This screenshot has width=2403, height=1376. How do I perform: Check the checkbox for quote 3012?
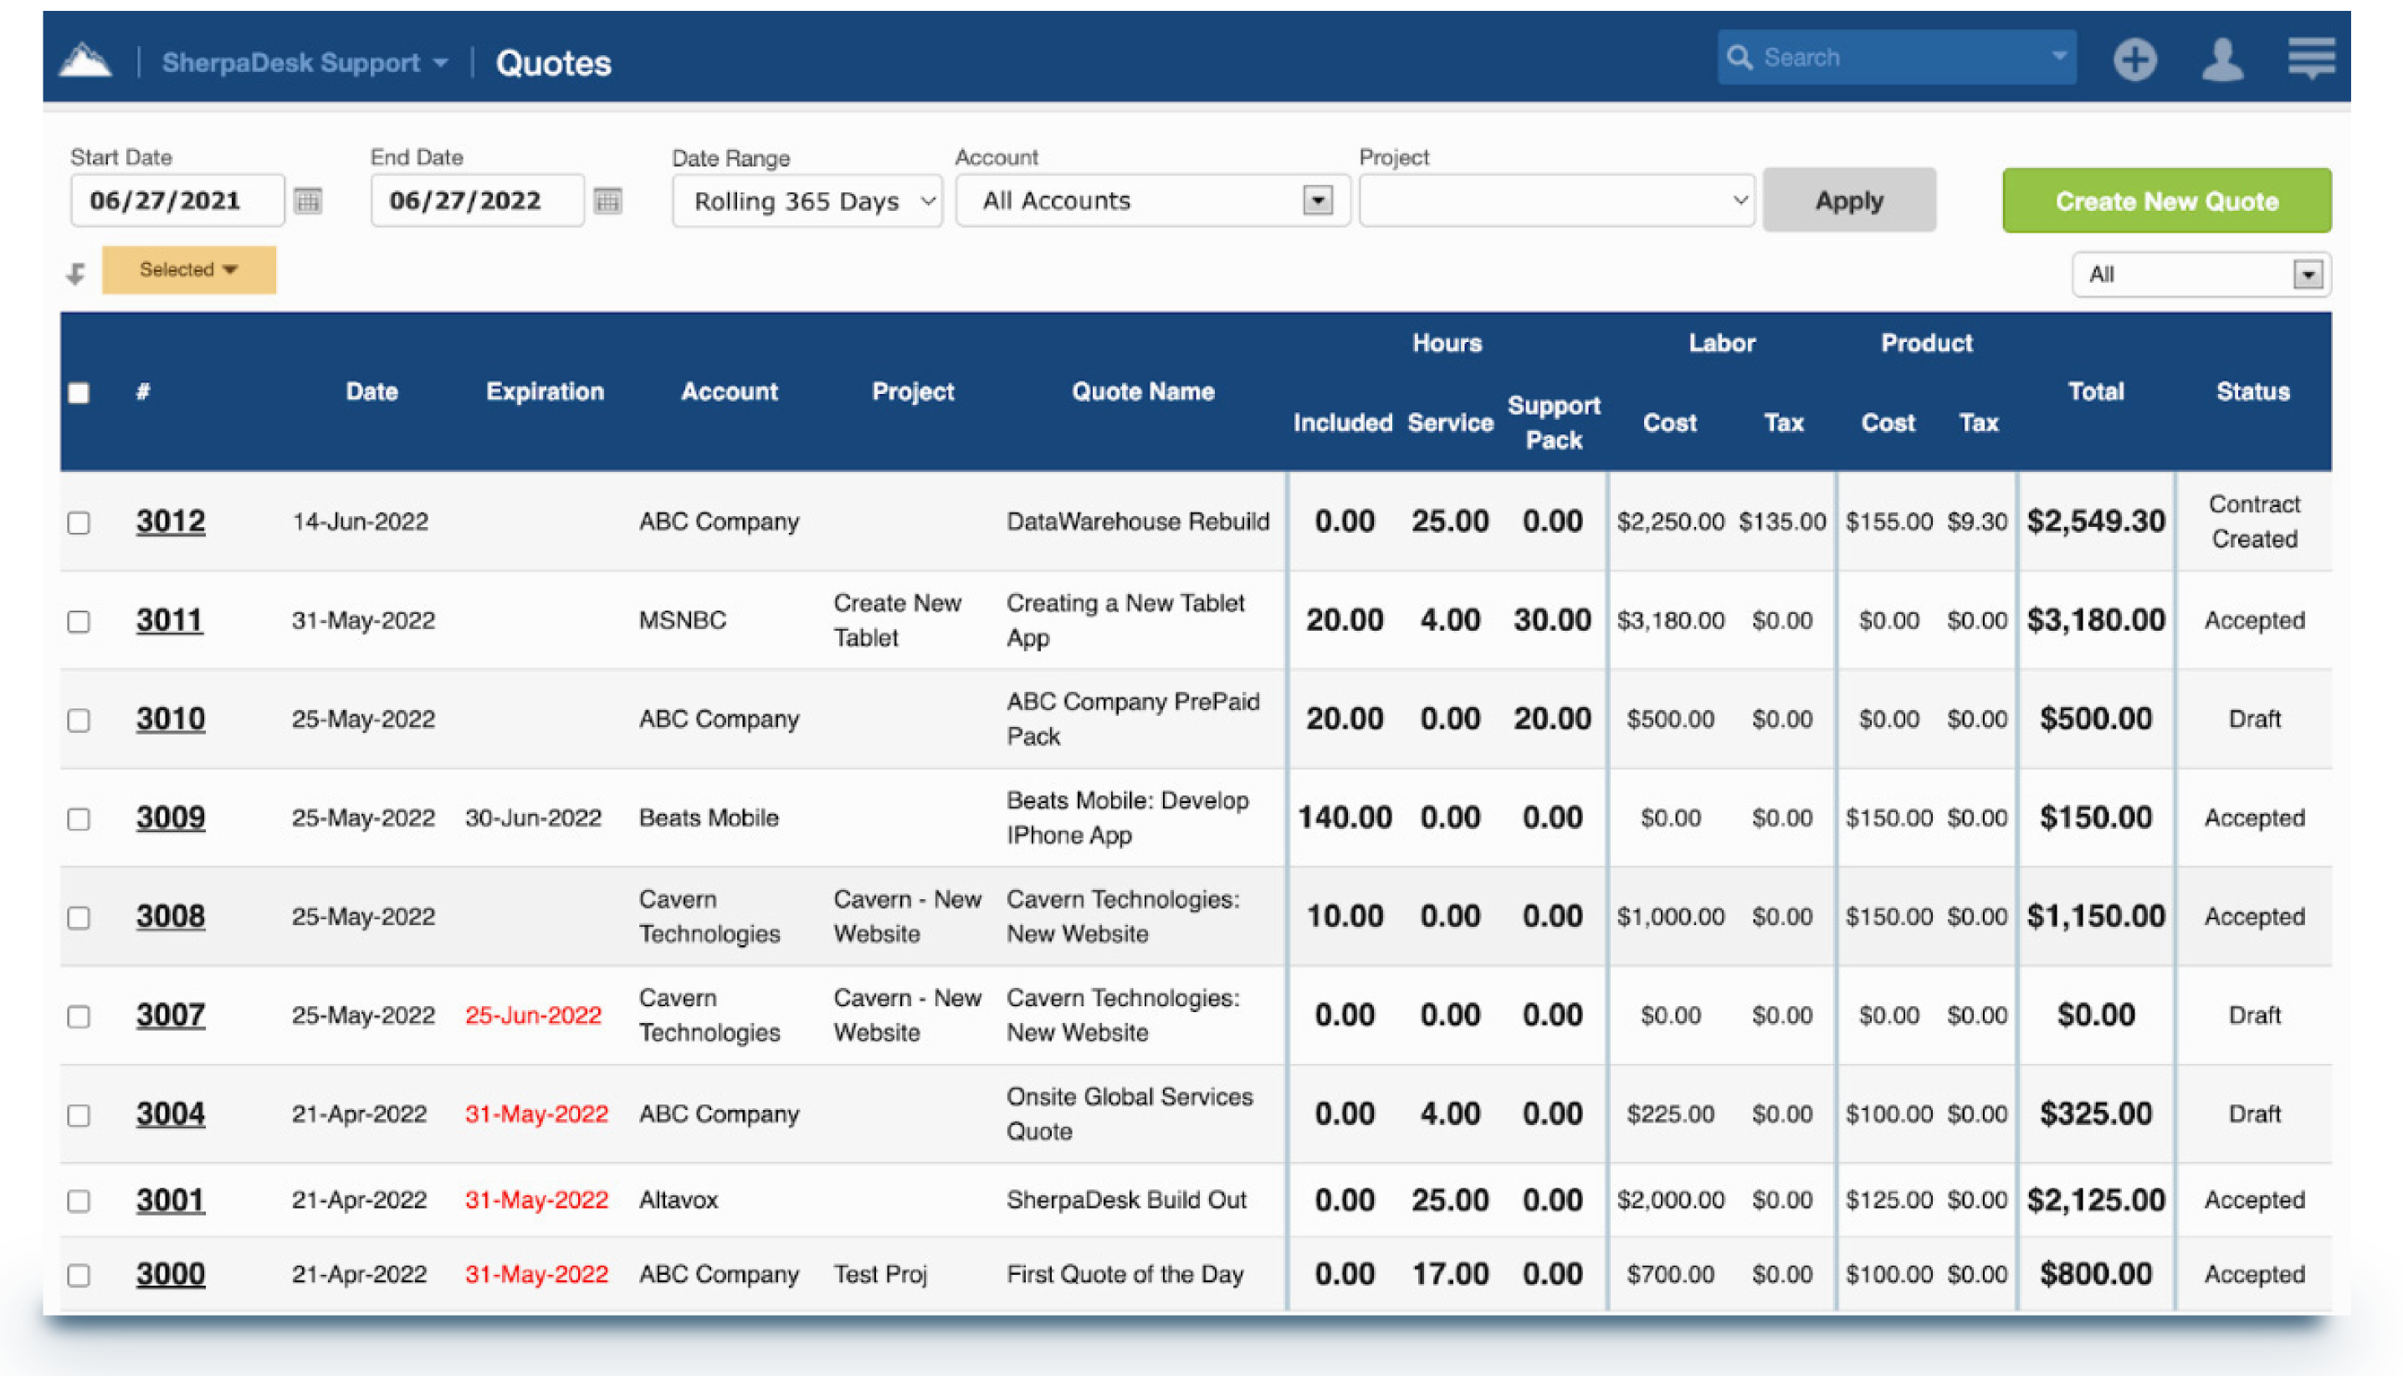tap(79, 521)
